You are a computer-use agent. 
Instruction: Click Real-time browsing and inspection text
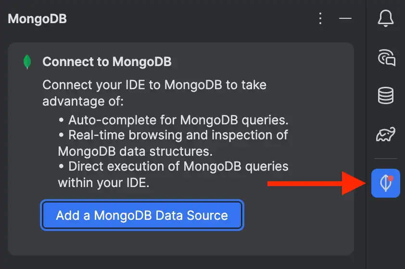(x=173, y=135)
